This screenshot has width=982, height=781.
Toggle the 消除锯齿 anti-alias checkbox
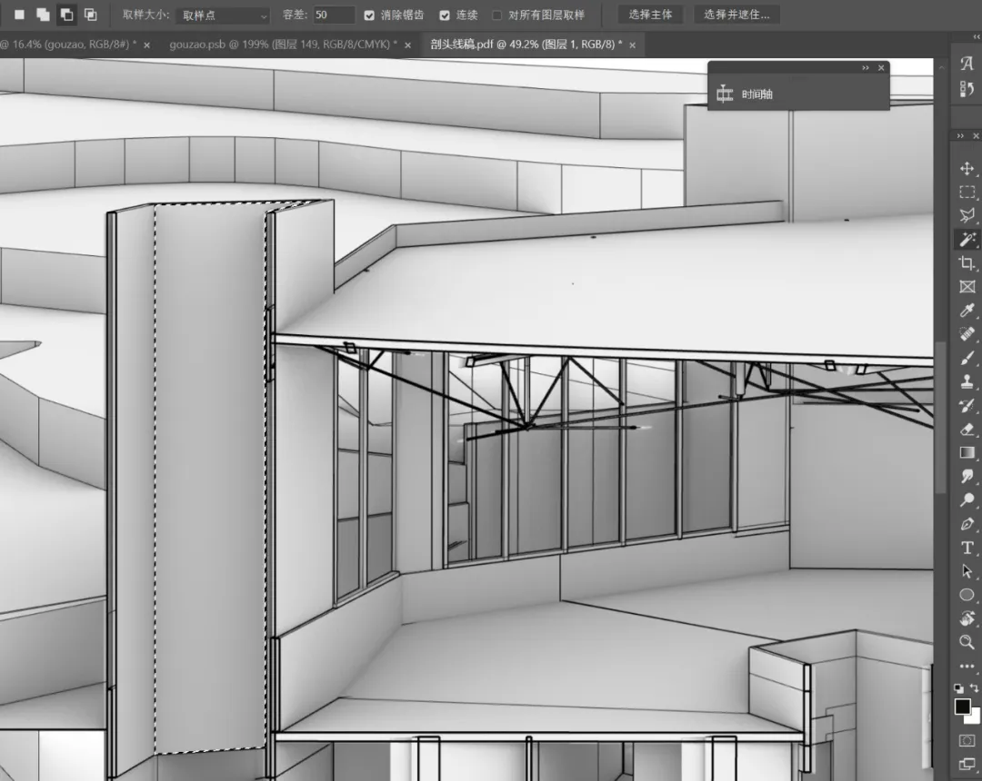pyautogui.click(x=369, y=15)
